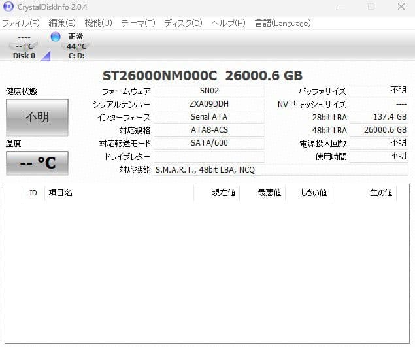Image resolution: width=415 pixels, height=347 pixels.
Task: Click the 健康状態 label
Action: point(21,91)
